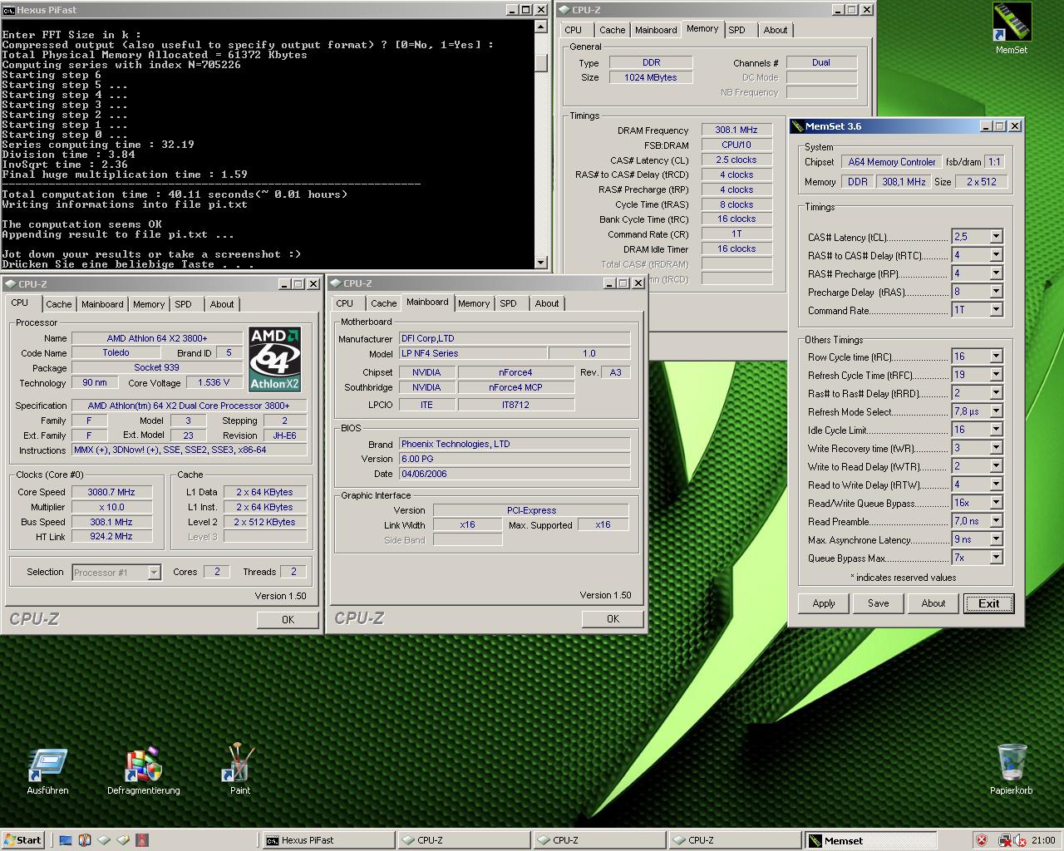The image size is (1064, 851).
Task: Click the security shield tray icon
Action: (x=982, y=840)
